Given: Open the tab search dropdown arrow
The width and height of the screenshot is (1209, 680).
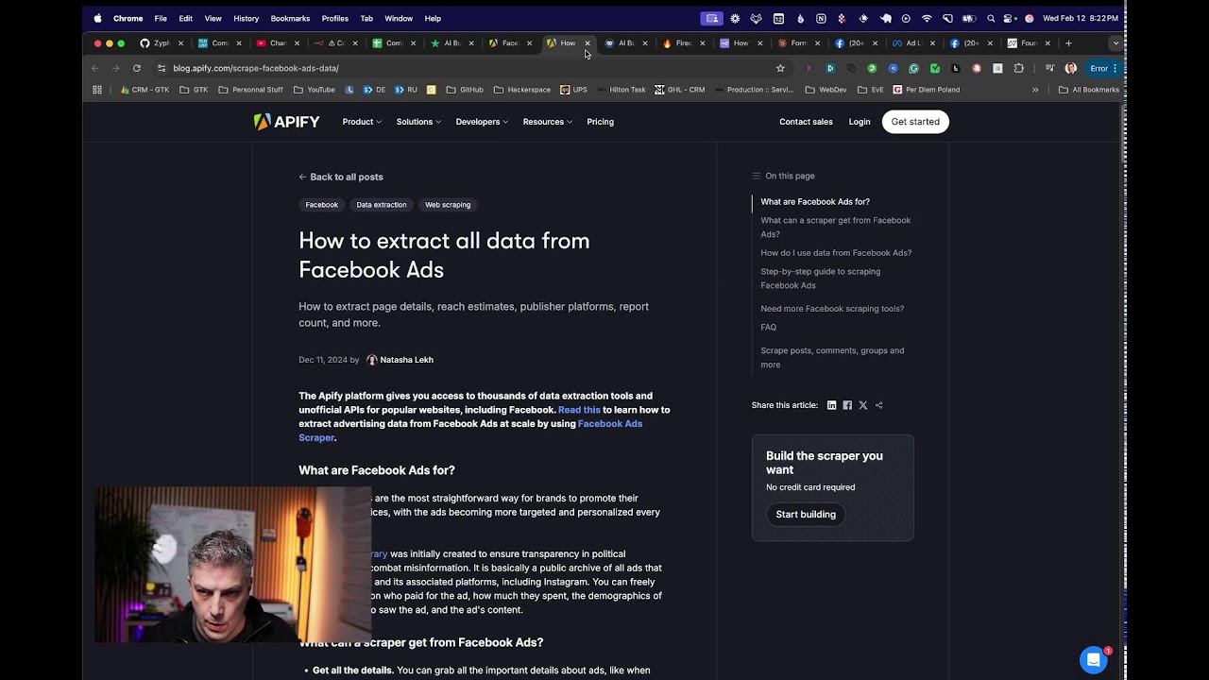Looking at the screenshot, I should click(1115, 42).
